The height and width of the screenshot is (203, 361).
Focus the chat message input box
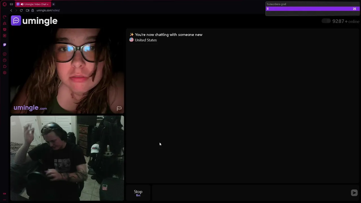point(250,193)
